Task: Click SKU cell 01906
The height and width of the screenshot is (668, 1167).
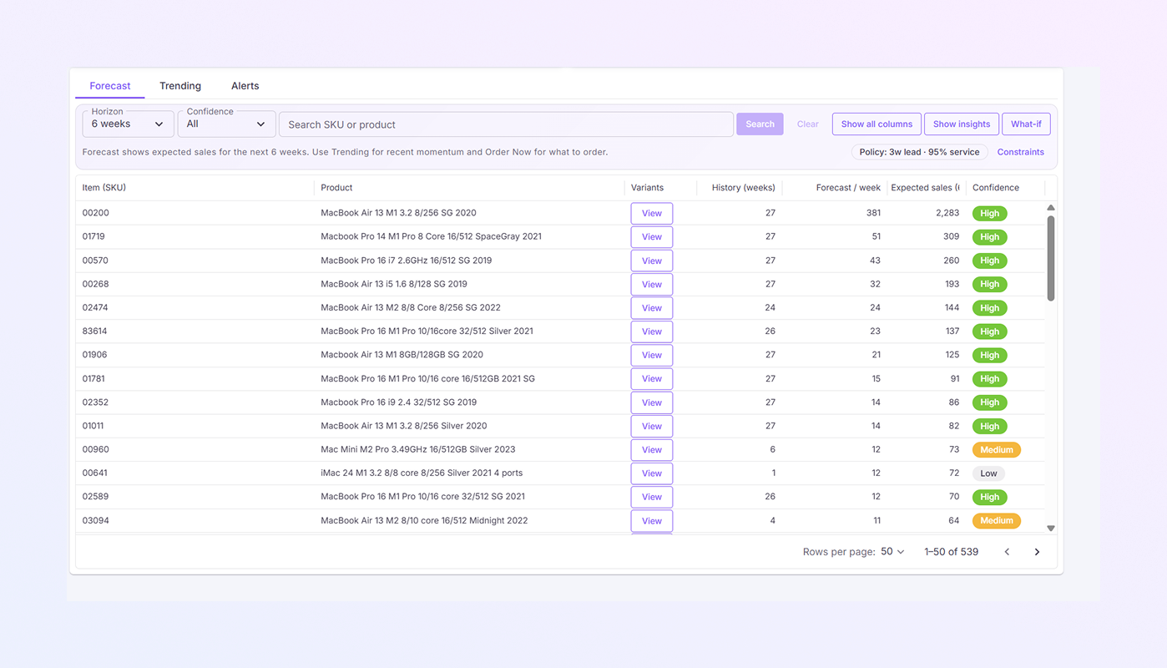Action: pyautogui.click(x=94, y=355)
